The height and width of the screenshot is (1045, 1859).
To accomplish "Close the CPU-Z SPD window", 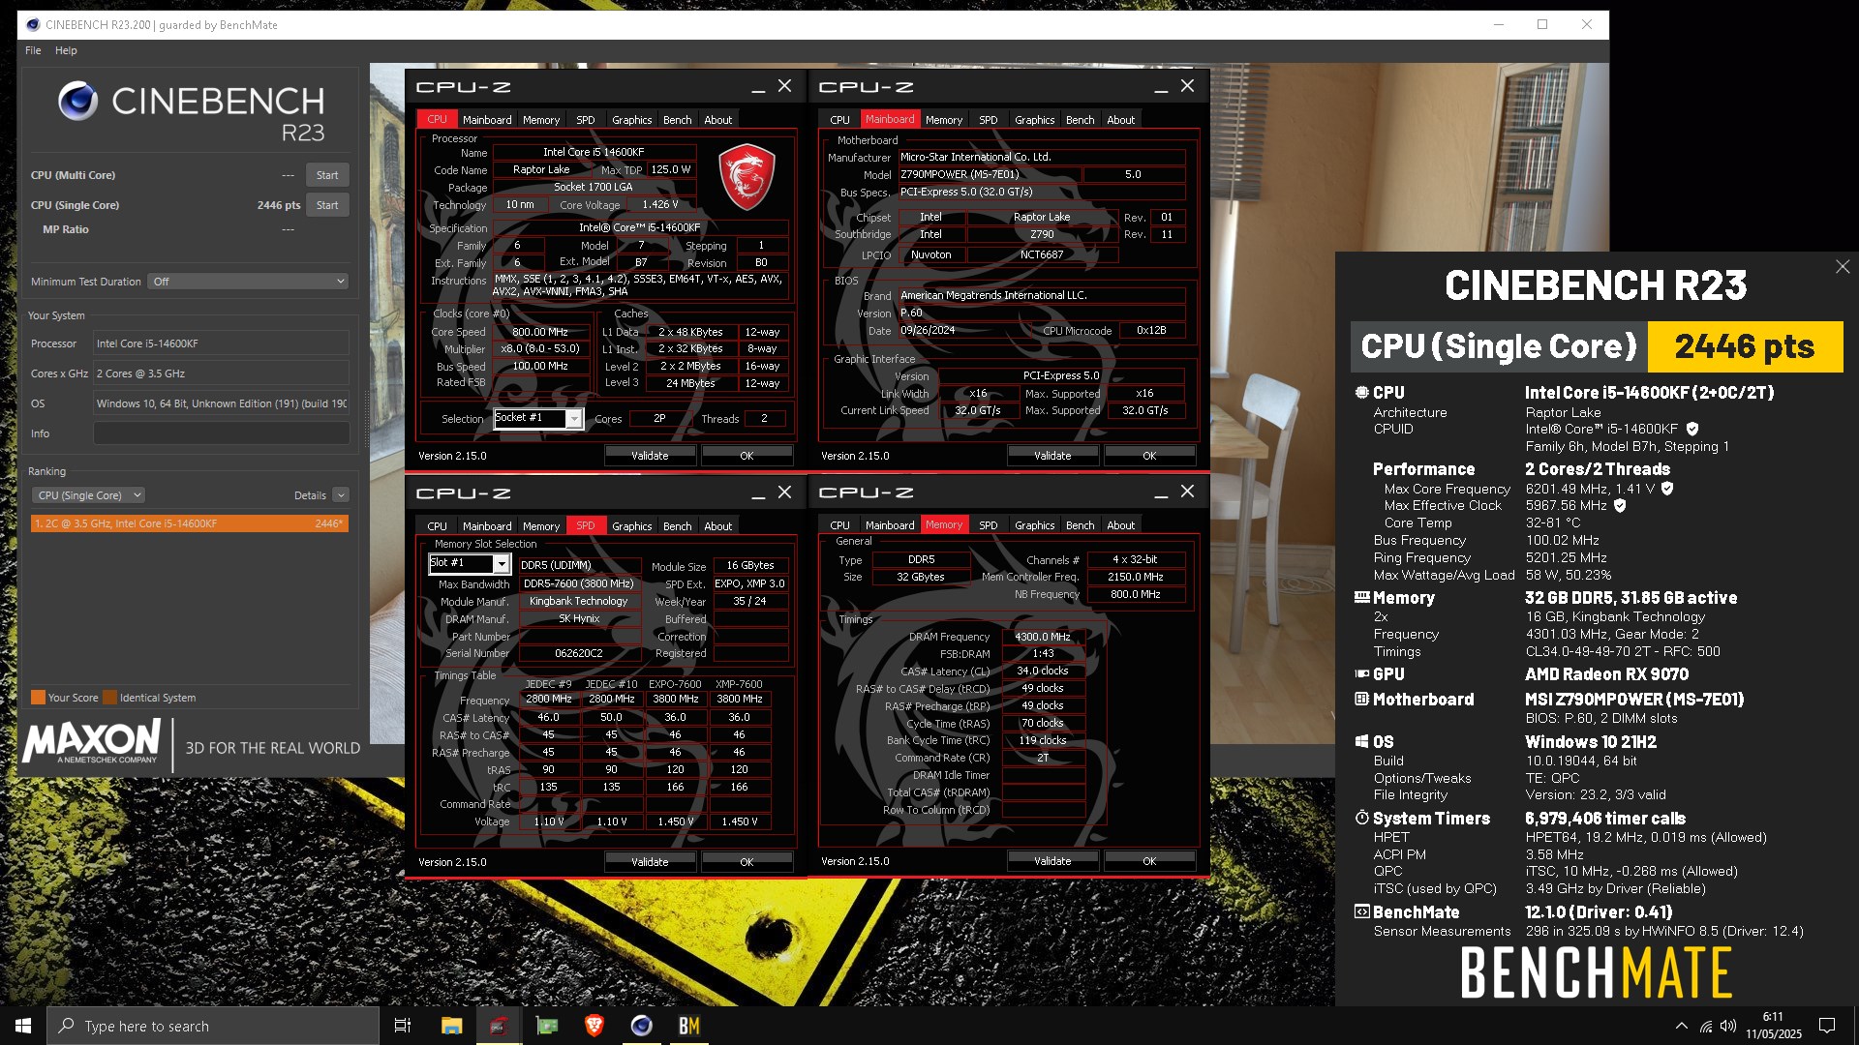I will click(x=785, y=492).
